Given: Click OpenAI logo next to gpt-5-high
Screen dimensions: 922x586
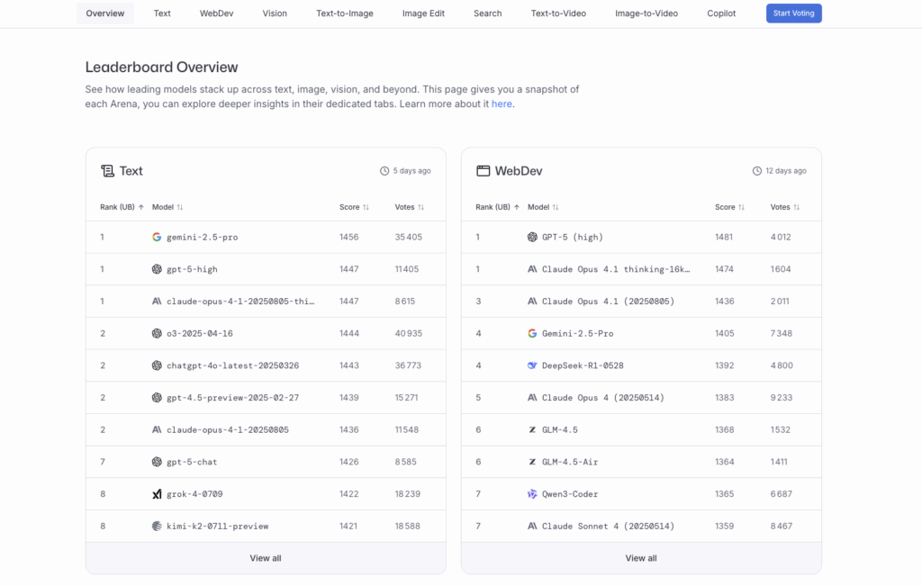Looking at the screenshot, I should tap(157, 269).
